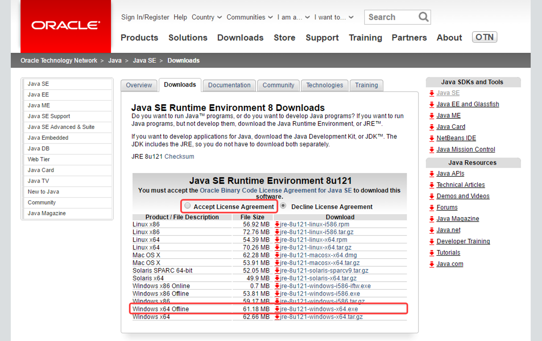
Task: Open Java ME link under SDKs and Tools
Action: pyautogui.click(x=448, y=116)
